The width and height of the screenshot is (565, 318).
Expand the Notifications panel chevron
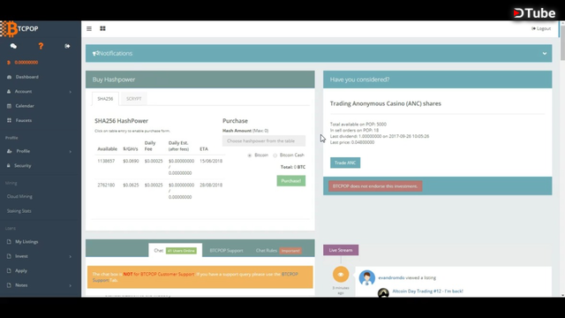click(545, 53)
